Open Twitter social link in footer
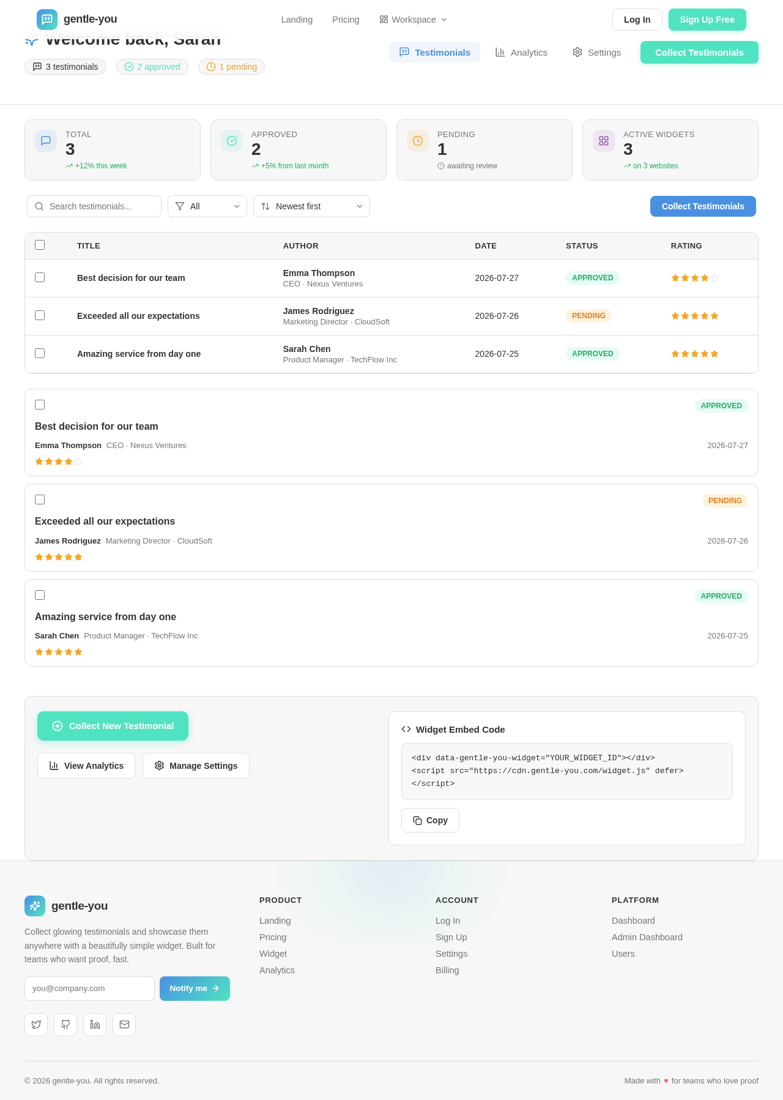The image size is (783, 1100). pyautogui.click(x=36, y=1025)
